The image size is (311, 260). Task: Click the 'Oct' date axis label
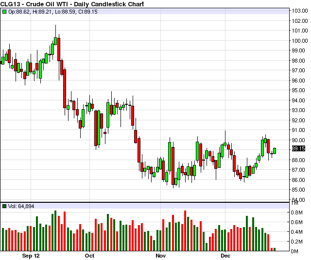click(89, 256)
